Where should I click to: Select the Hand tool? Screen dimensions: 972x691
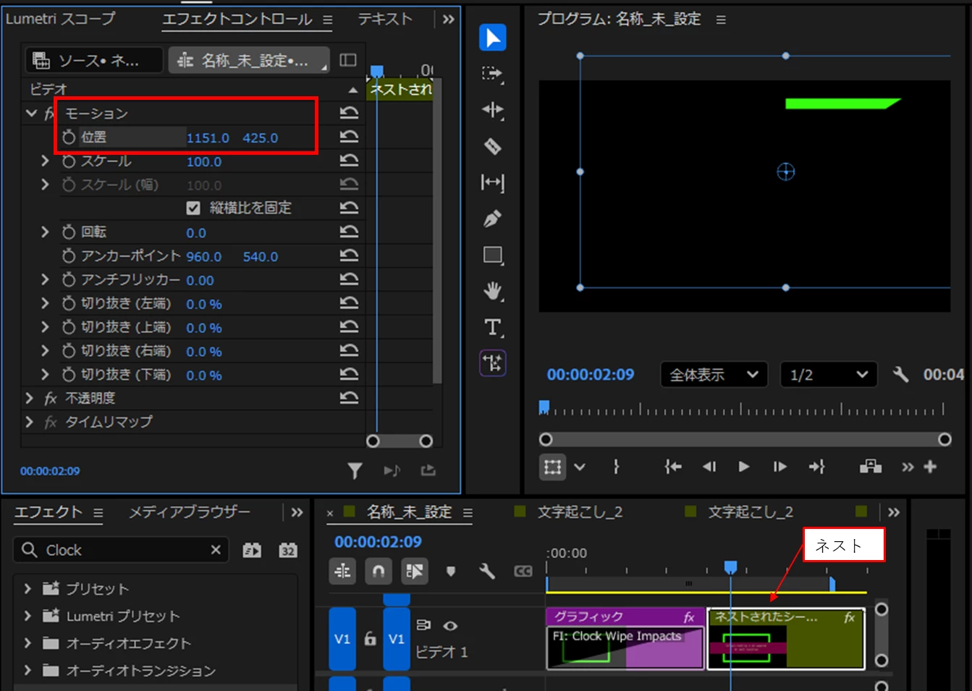492,291
